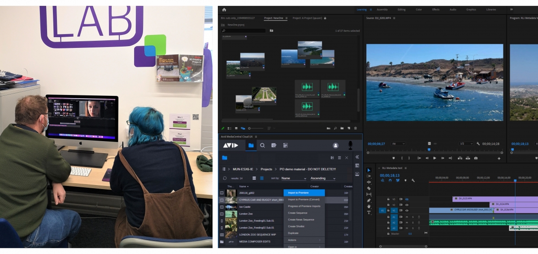Open Avid sort by Name dropdown
The height and width of the screenshot is (254, 538).
tap(294, 178)
